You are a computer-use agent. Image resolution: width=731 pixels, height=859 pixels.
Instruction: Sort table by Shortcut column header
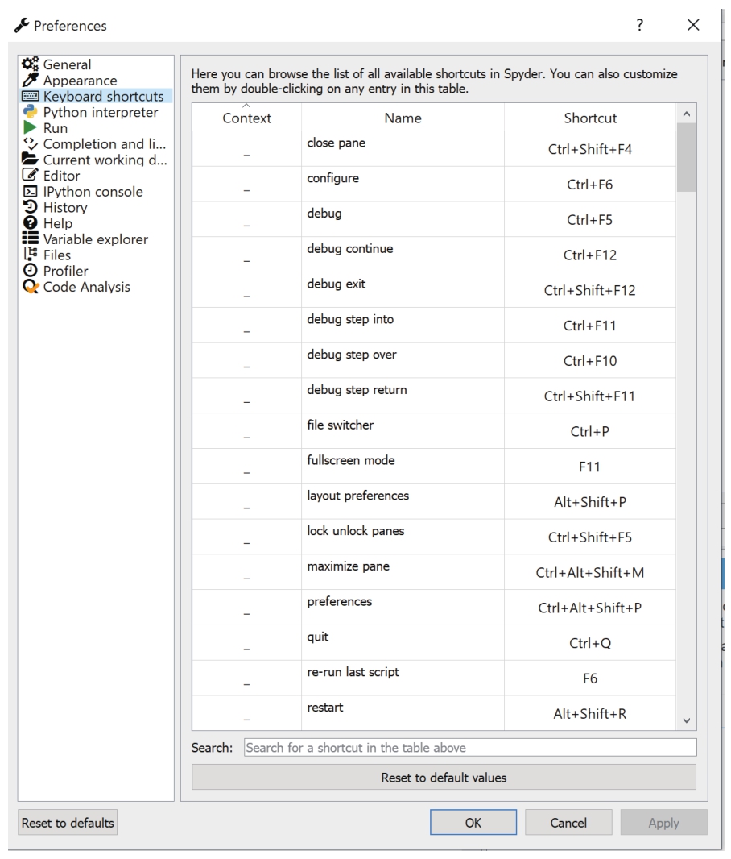click(590, 118)
